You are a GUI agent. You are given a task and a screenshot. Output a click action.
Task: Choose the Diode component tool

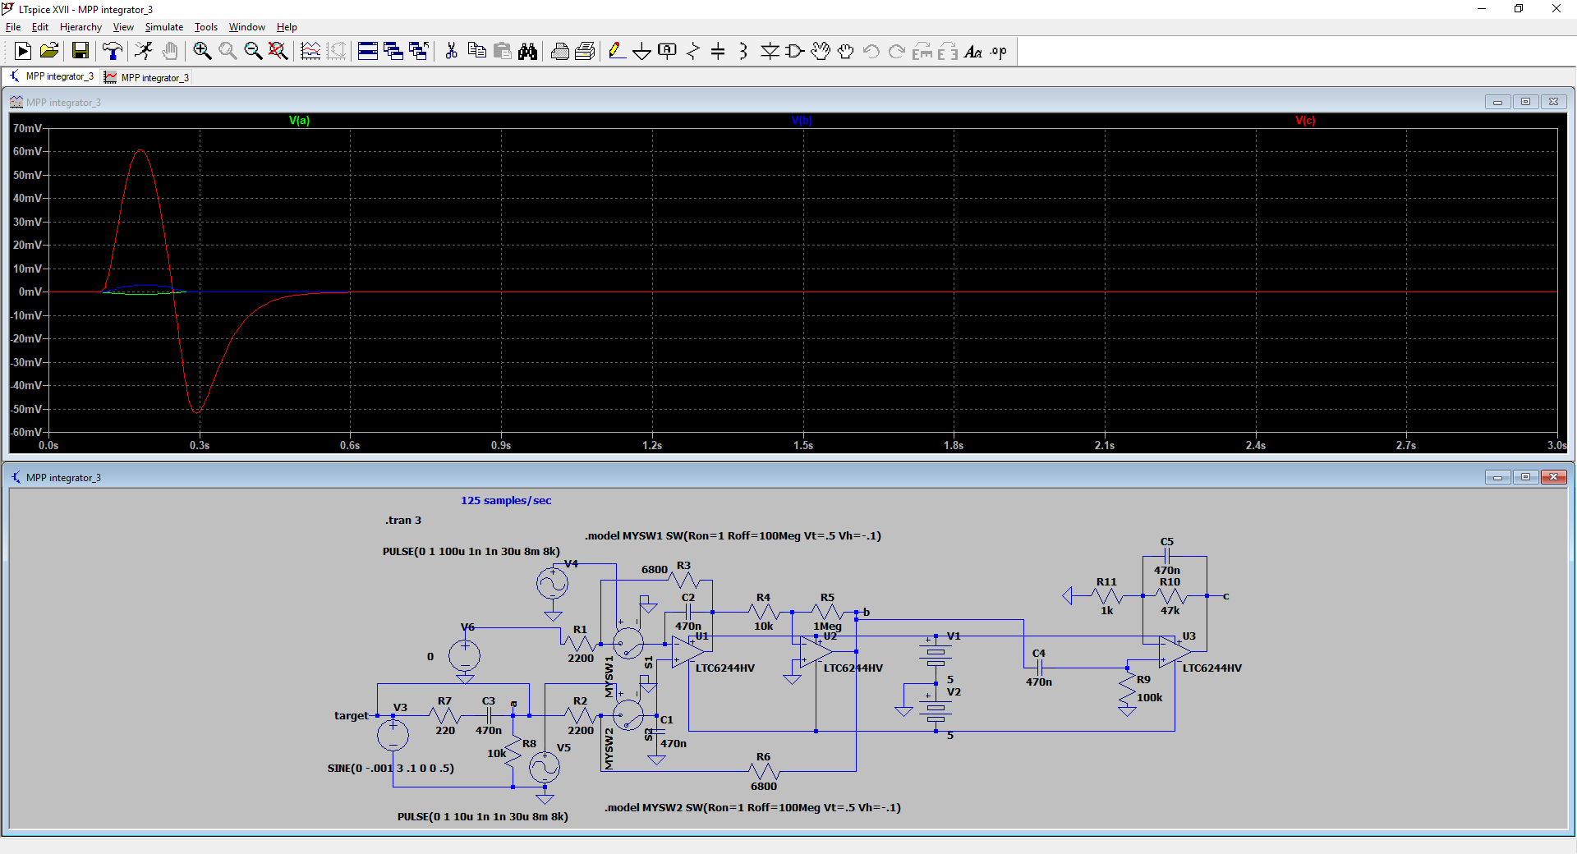point(770,52)
